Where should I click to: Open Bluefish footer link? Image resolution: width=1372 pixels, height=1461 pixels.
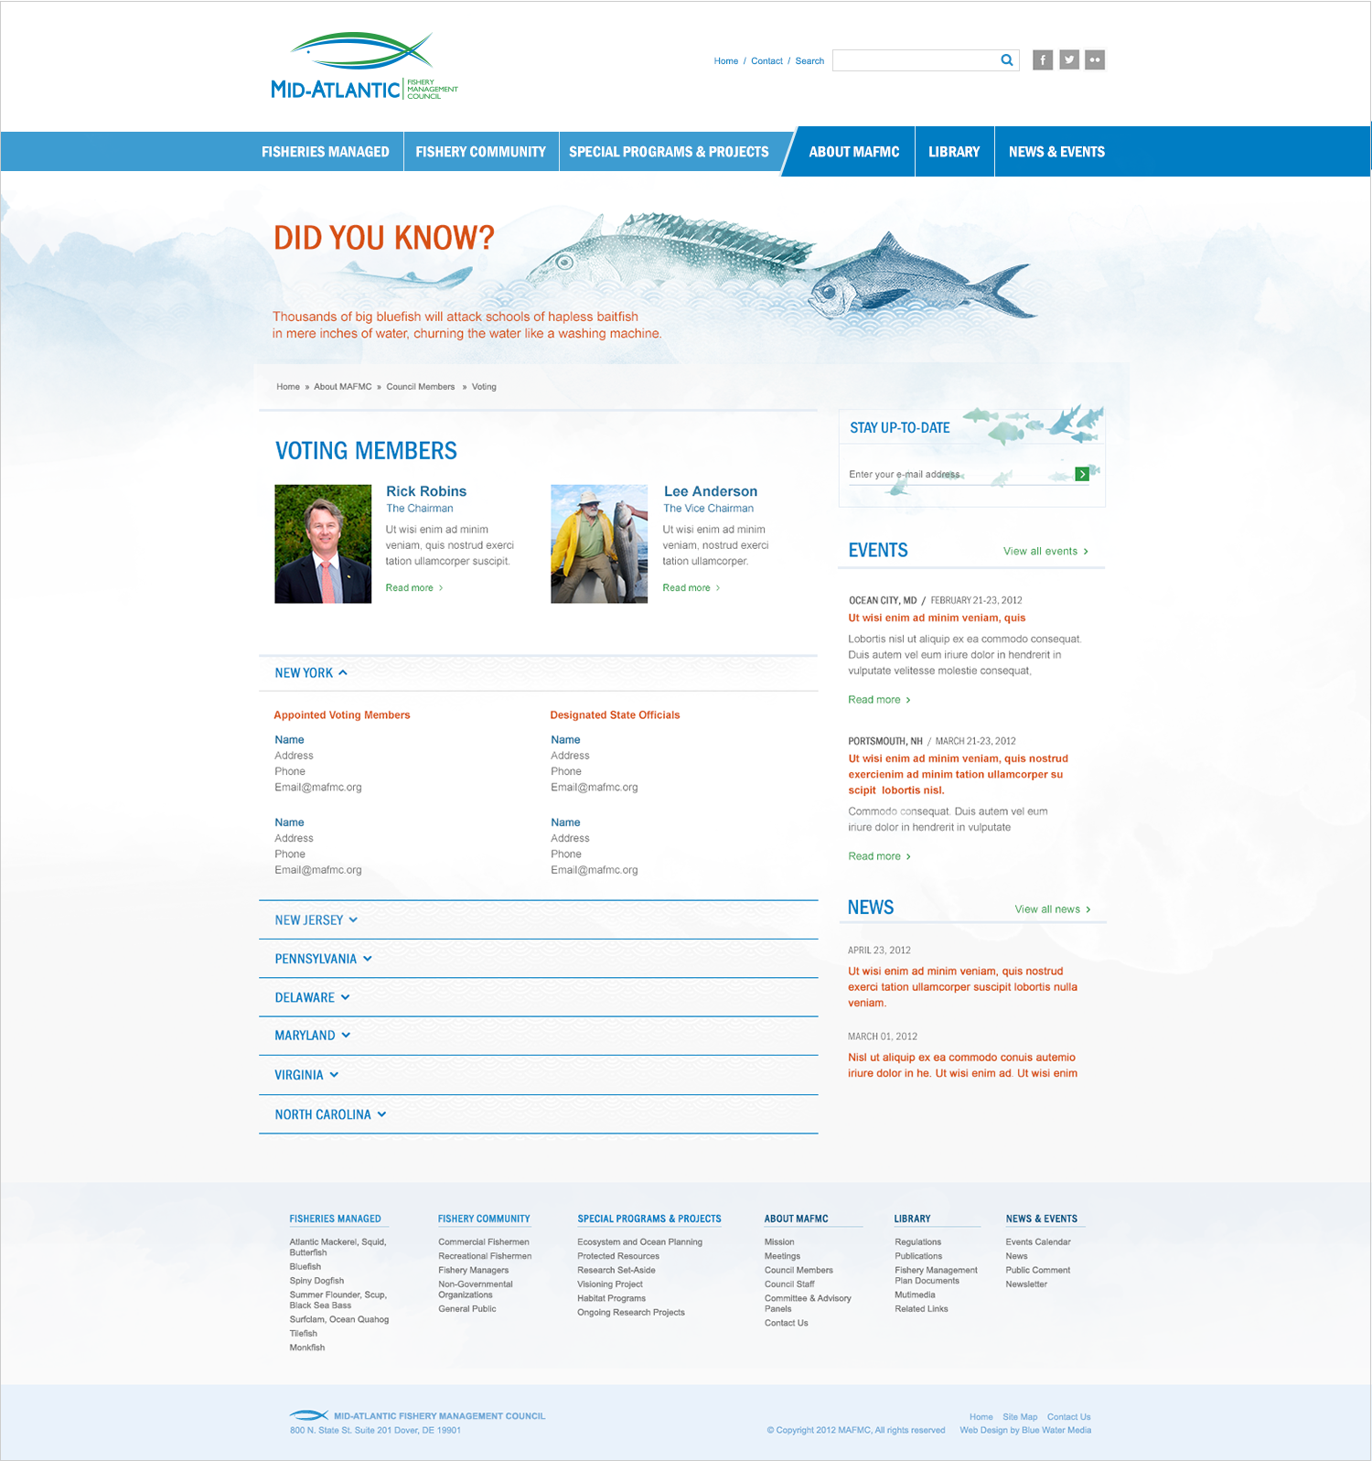point(305,1267)
